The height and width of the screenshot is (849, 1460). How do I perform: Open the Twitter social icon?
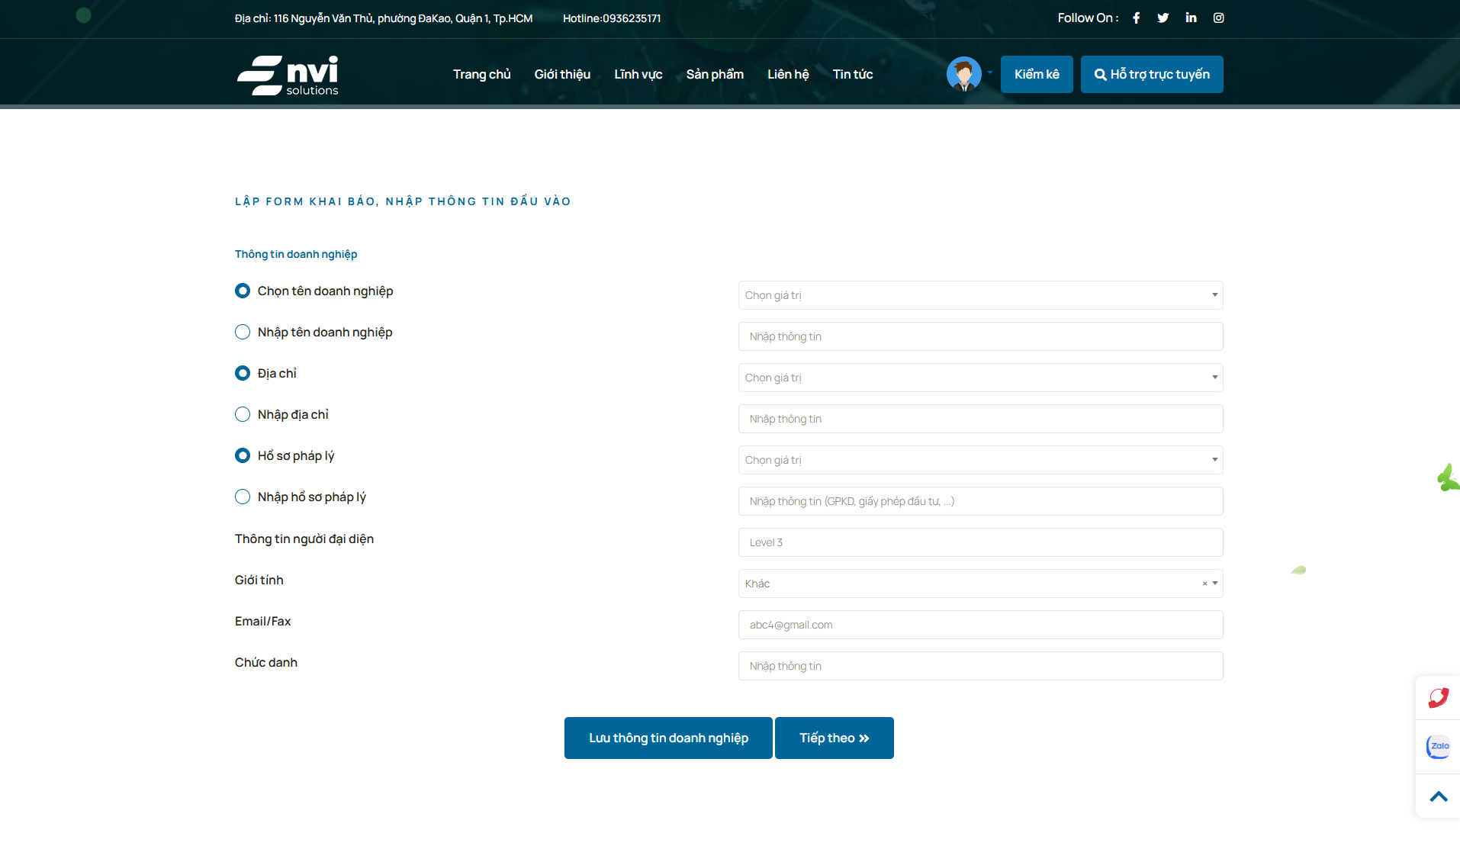1163,18
